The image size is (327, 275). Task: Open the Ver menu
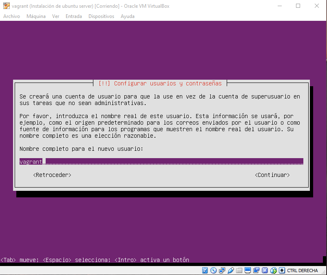(x=56, y=16)
